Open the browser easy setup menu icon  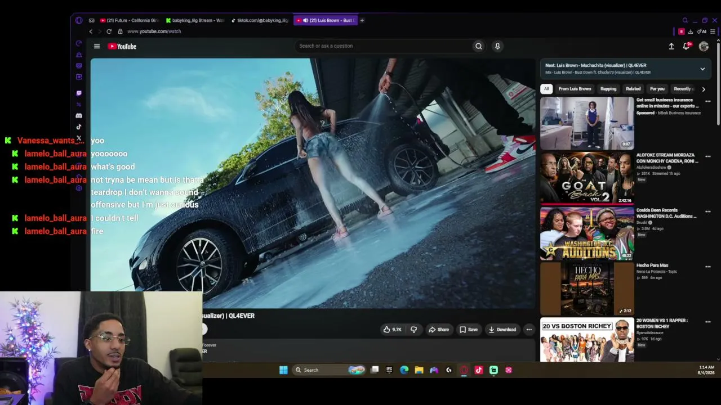coord(713,31)
